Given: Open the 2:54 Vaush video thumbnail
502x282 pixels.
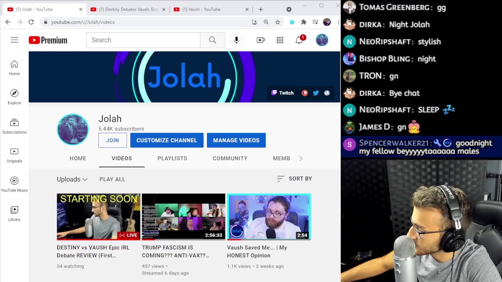Looking at the screenshot, I should click(x=269, y=217).
